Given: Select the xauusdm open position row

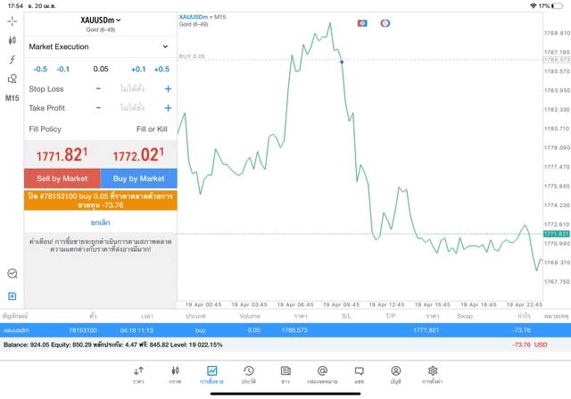Looking at the screenshot, I should 285,330.
